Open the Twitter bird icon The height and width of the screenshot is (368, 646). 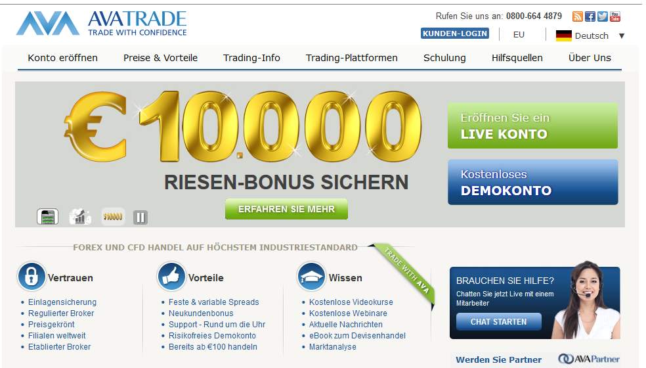(x=602, y=16)
